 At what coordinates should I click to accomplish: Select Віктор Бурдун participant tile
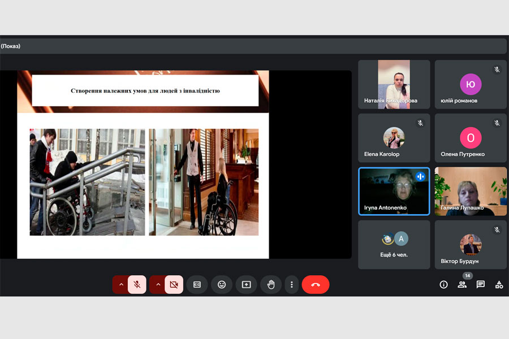471,245
